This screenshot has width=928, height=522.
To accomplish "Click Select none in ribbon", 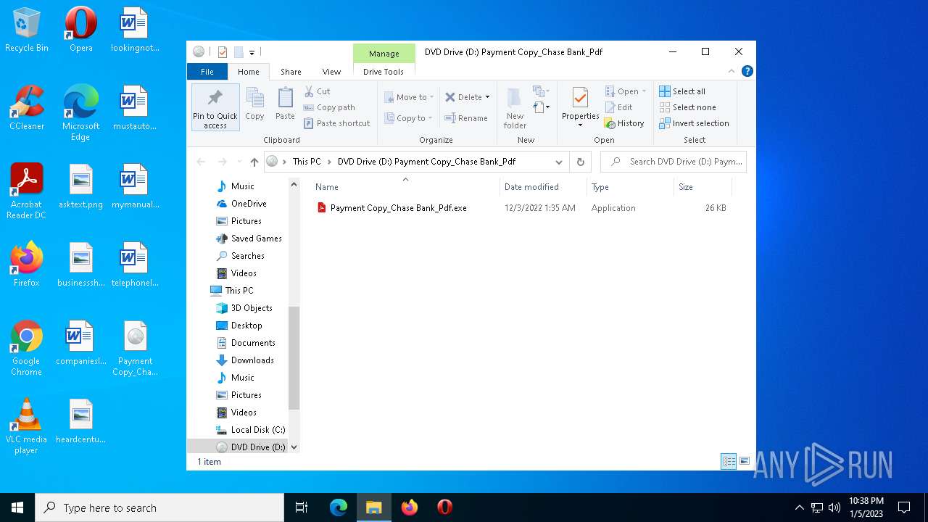I will pyautogui.click(x=687, y=107).
